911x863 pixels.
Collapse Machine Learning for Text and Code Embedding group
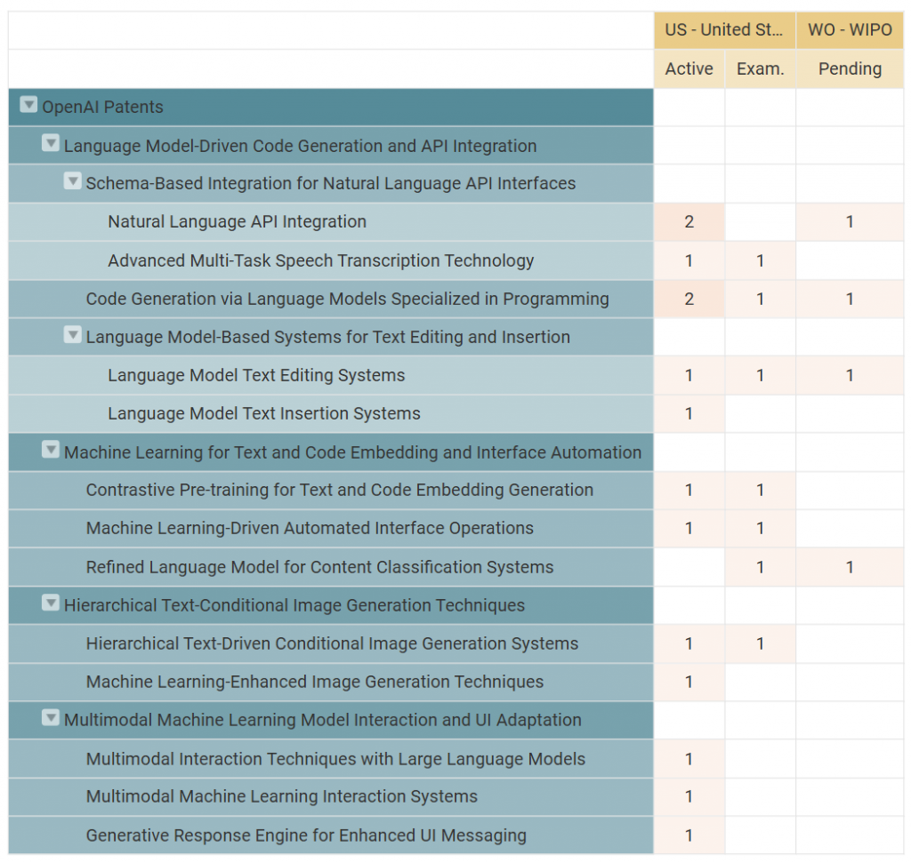coord(51,449)
